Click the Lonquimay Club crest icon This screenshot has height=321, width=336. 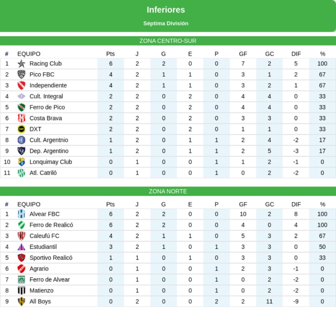pos(21,162)
